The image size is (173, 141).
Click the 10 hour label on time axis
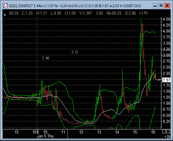pos(45,132)
